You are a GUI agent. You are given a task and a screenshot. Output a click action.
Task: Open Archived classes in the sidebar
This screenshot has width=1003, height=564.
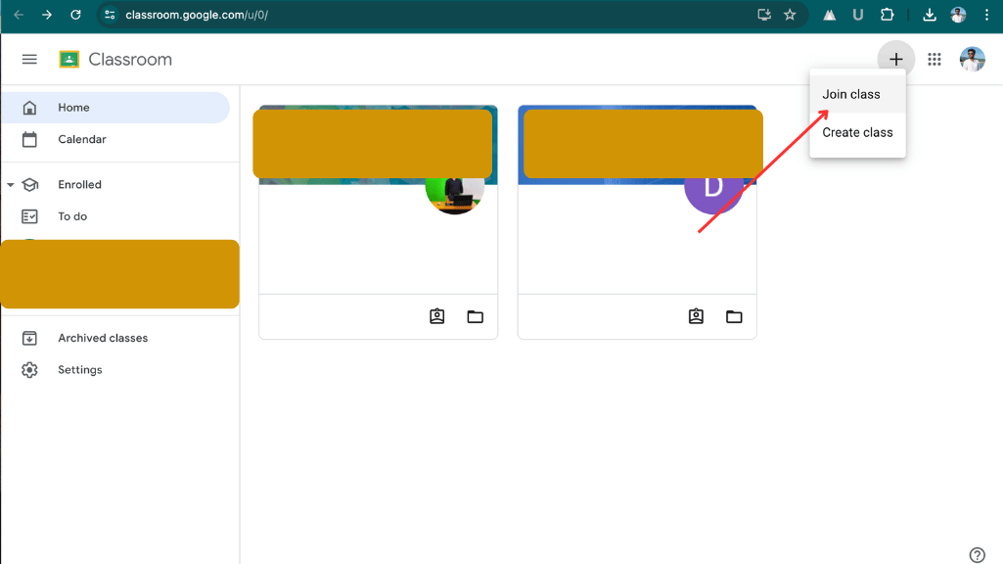click(103, 338)
